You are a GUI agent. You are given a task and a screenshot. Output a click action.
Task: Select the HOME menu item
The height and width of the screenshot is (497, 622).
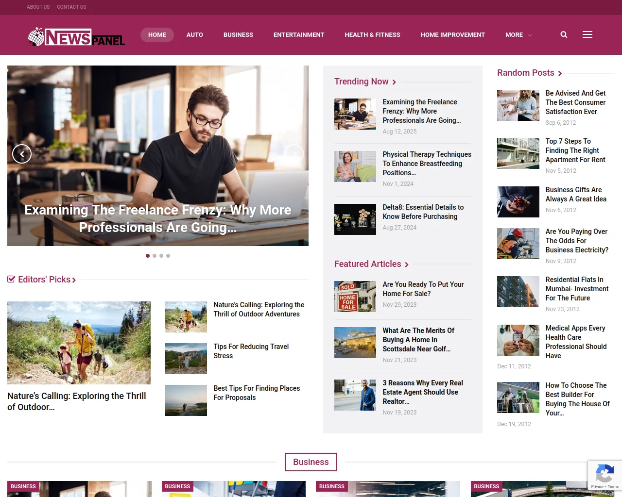click(x=157, y=35)
